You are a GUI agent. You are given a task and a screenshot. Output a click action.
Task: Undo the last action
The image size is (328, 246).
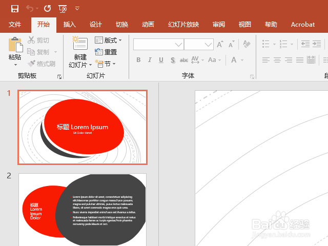click(30, 9)
